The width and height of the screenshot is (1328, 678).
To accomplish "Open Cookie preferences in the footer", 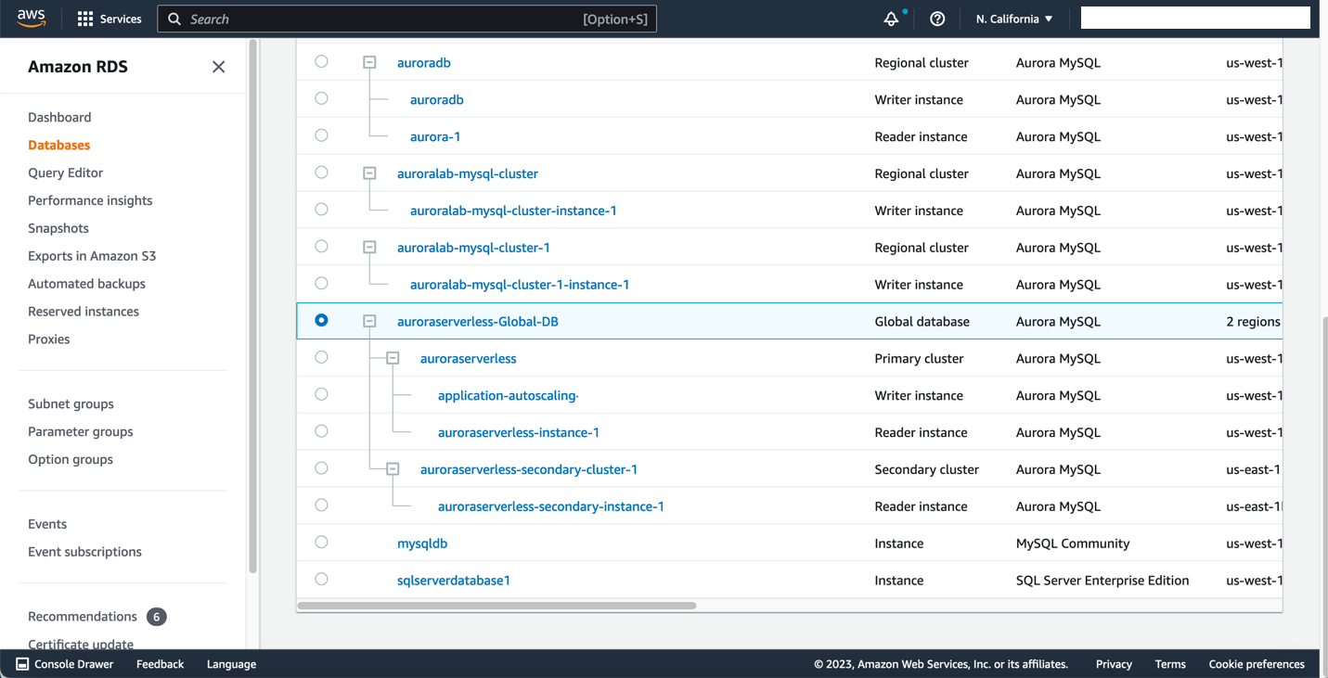I will coord(1257,664).
